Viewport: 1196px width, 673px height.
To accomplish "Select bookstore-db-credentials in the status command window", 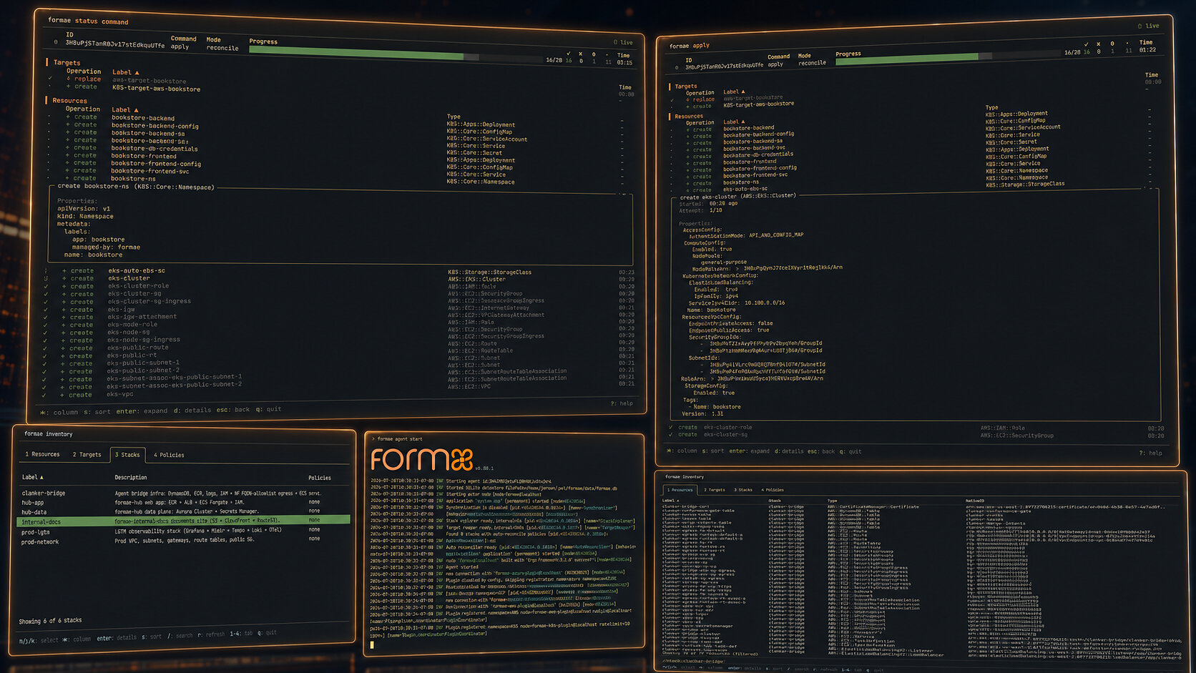I will (155, 149).
